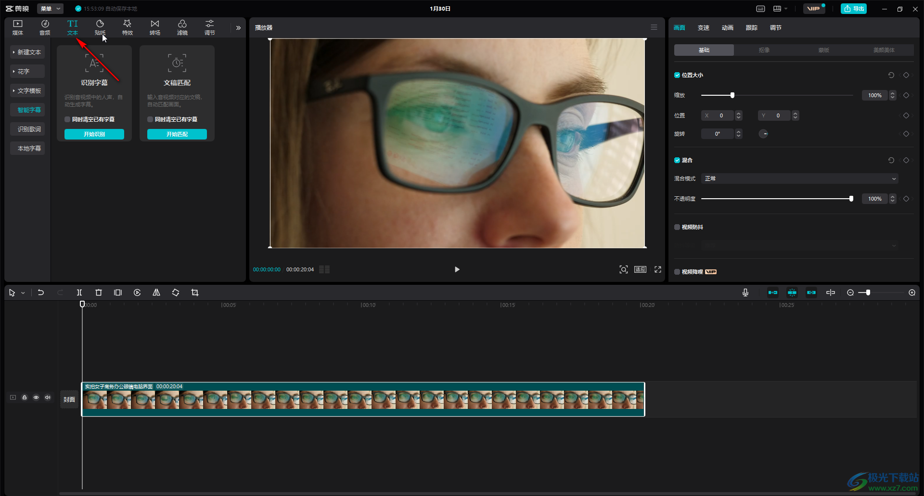This screenshot has width=924, height=496.
Task: Select 抠像 sub-tab
Action: tap(764, 50)
